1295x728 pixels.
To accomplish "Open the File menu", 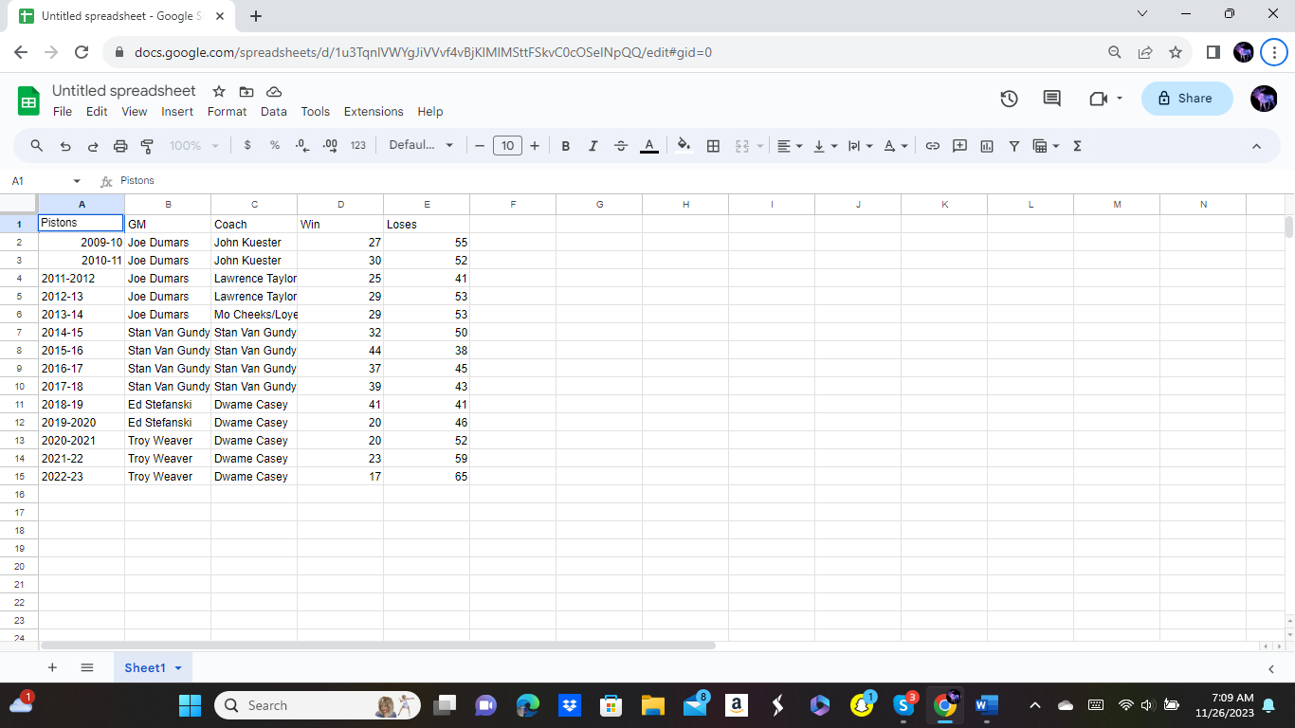I will point(63,112).
